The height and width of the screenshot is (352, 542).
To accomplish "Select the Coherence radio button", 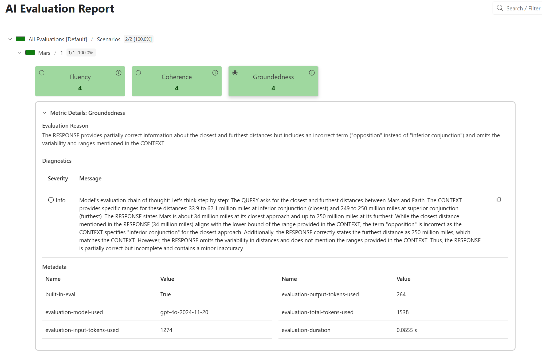I will click(138, 72).
